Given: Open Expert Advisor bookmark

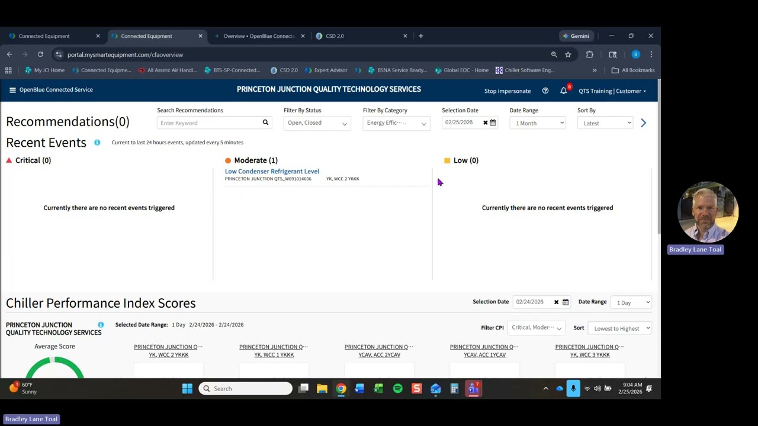Looking at the screenshot, I should coord(326,70).
